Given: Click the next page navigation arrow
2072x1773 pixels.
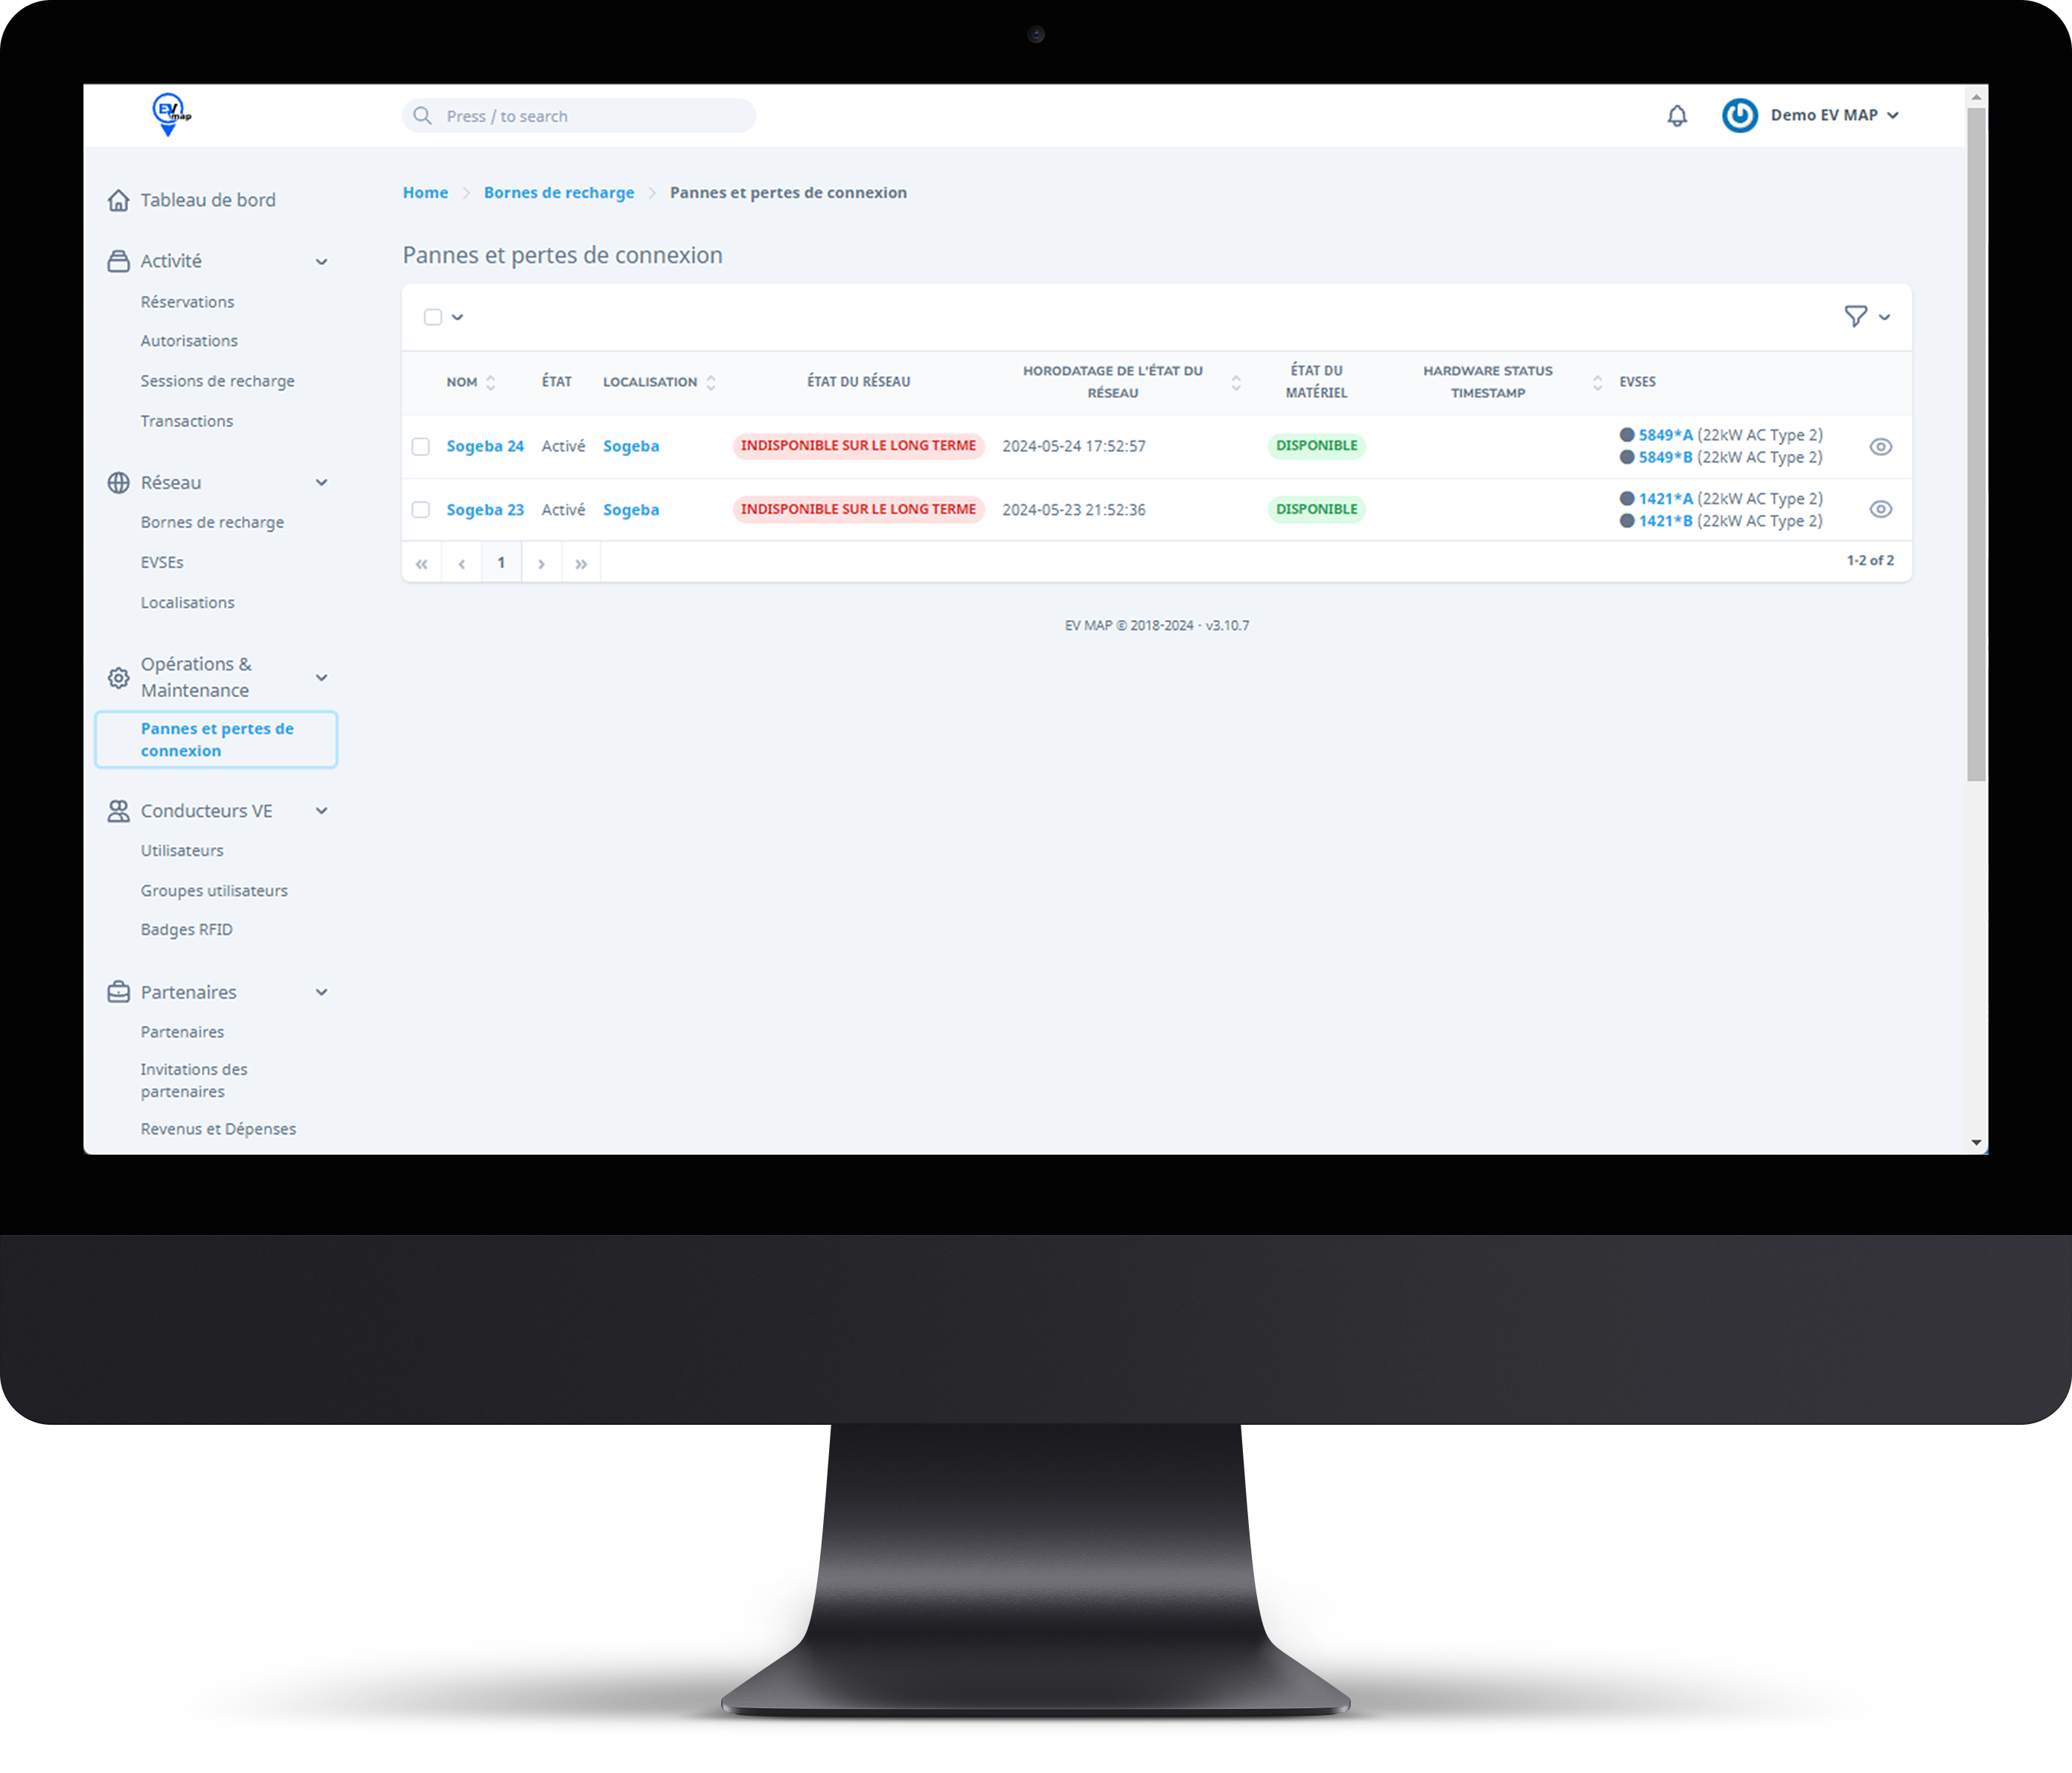Looking at the screenshot, I should point(542,563).
